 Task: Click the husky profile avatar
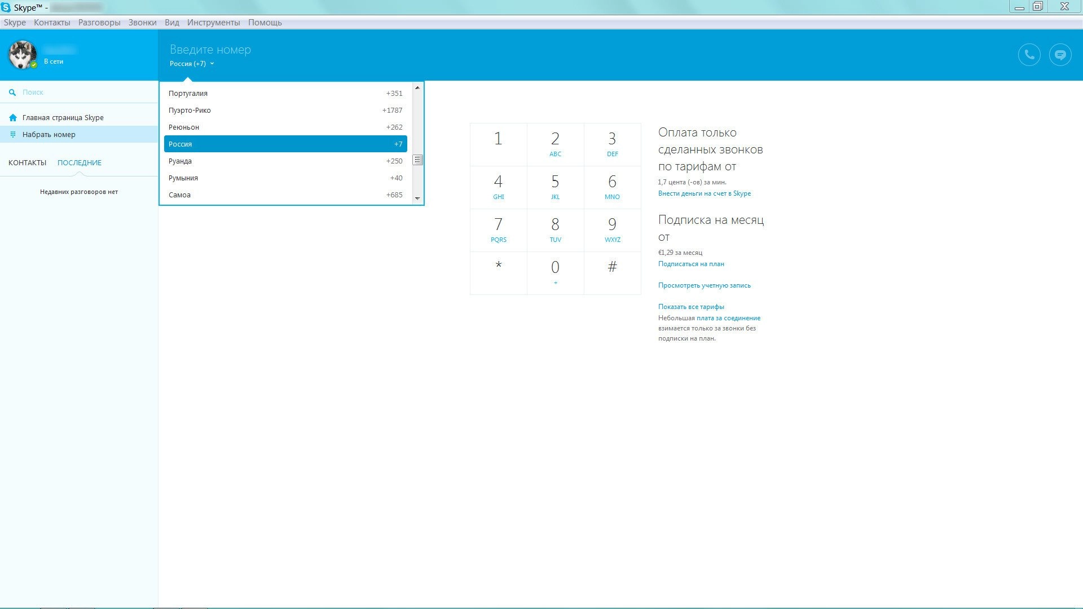pos(22,55)
